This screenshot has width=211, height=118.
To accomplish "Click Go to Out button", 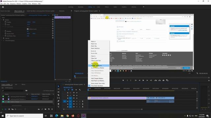I will point(151,80).
